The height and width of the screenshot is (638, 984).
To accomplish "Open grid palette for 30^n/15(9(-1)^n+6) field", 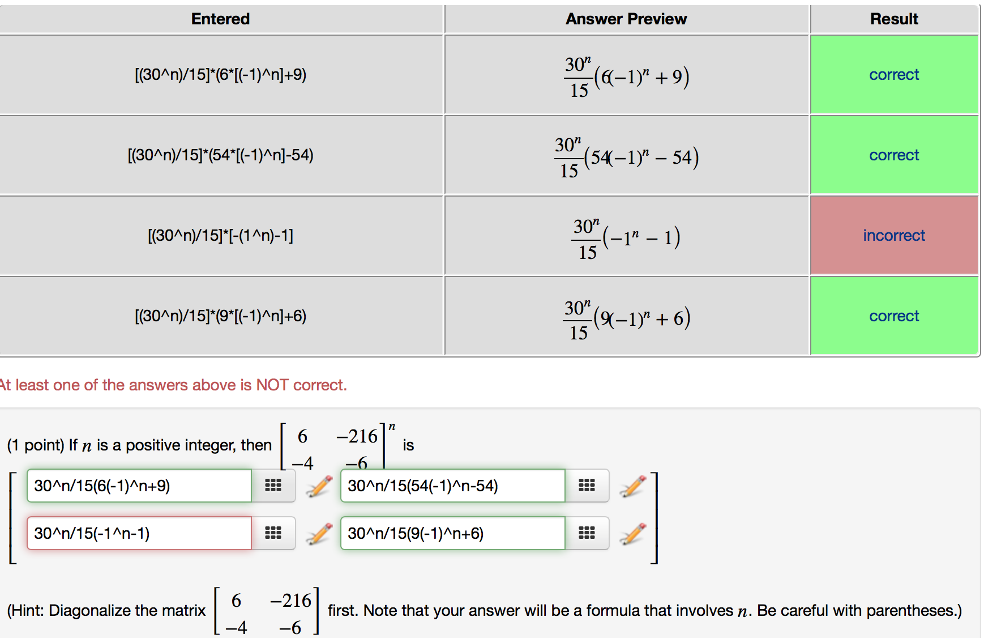I will (x=587, y=533).
